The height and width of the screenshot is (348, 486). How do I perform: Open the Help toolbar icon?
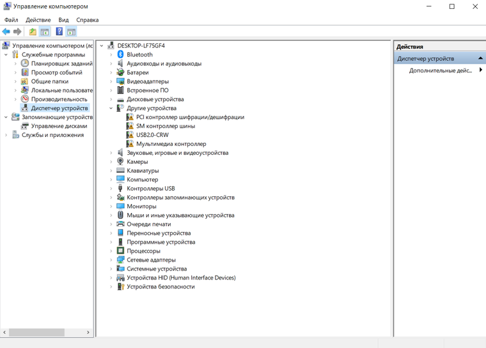pos(59,31)
